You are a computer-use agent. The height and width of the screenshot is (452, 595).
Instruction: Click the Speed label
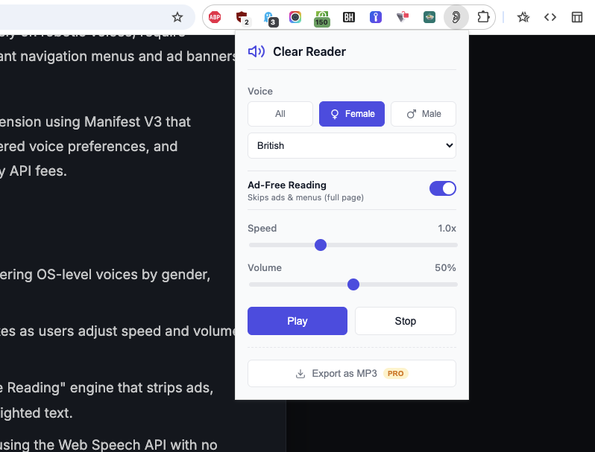(262, 229)
